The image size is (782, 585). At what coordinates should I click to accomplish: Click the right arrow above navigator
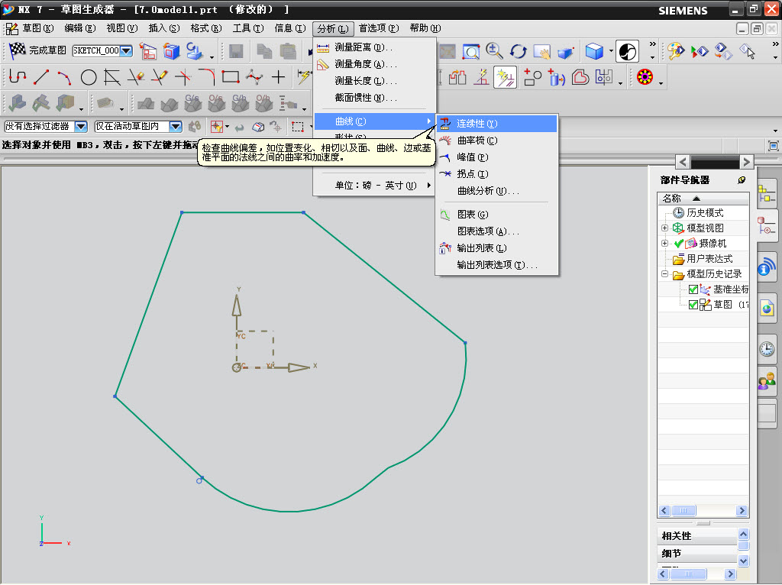click(x=746, y=162)
